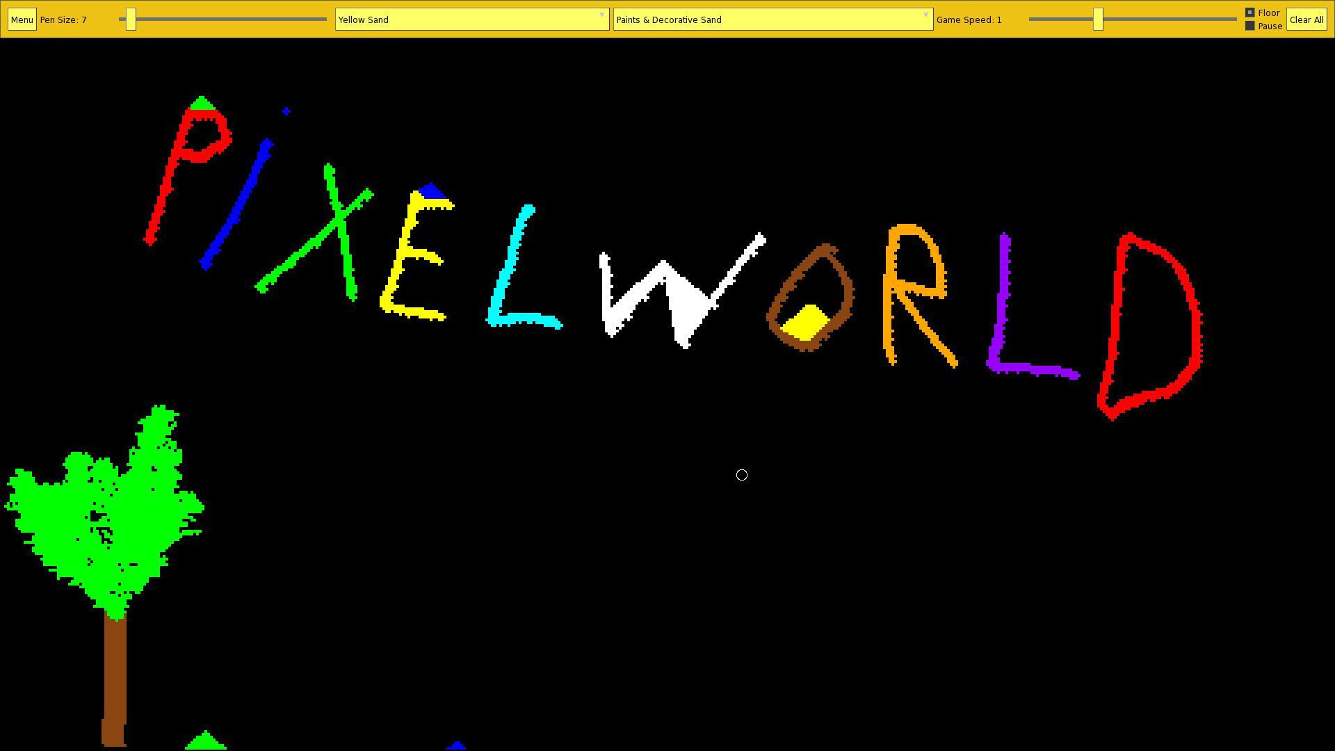
Task: Click the Game Speed slider handle
Action: click(1098, 19)
